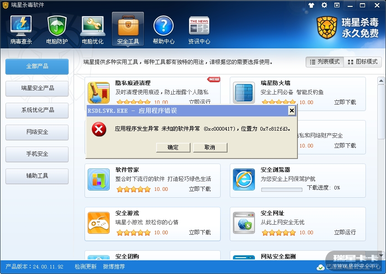The width and height of the screenshot is (386, 274).
Task: Click 取消 in error dialog
Action: pos(210,148)
